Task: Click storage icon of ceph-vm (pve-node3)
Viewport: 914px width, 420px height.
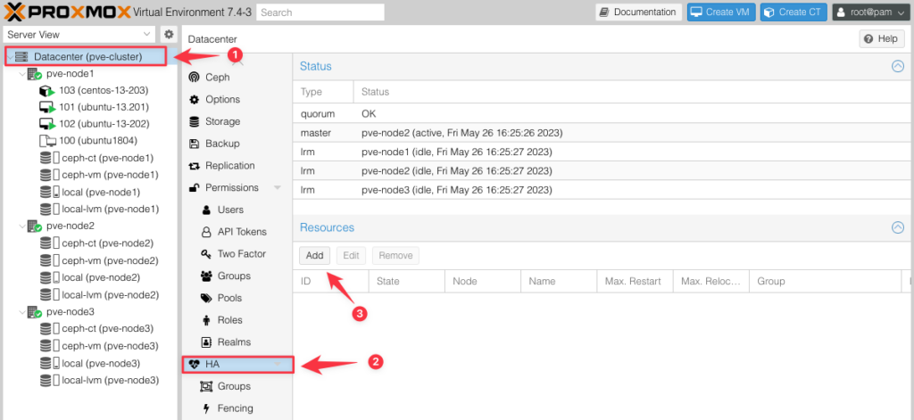Action: [x=49, y=346]
